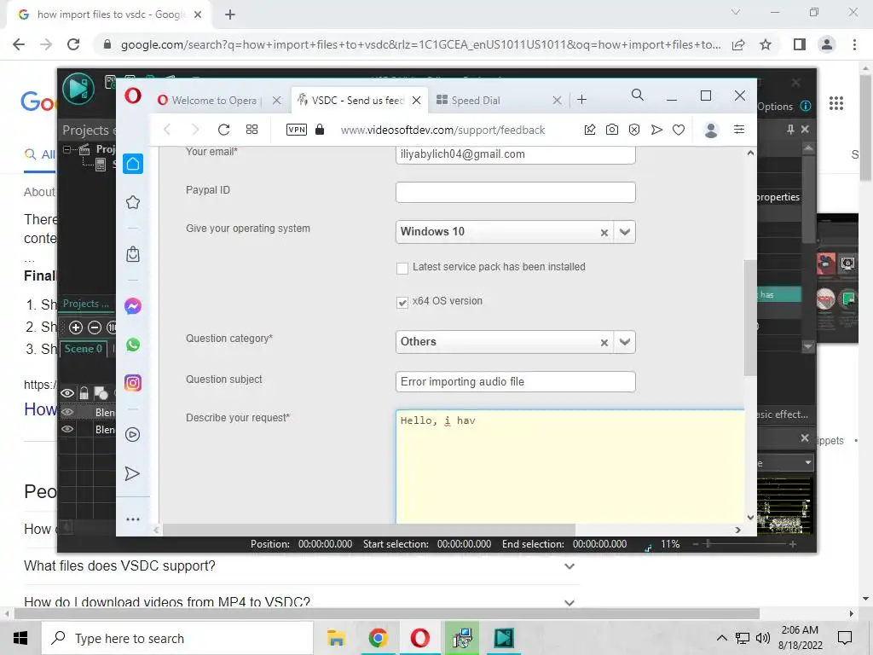Open the Opera main menu logo
Screen dimensions: 873x655
point(132,96)
